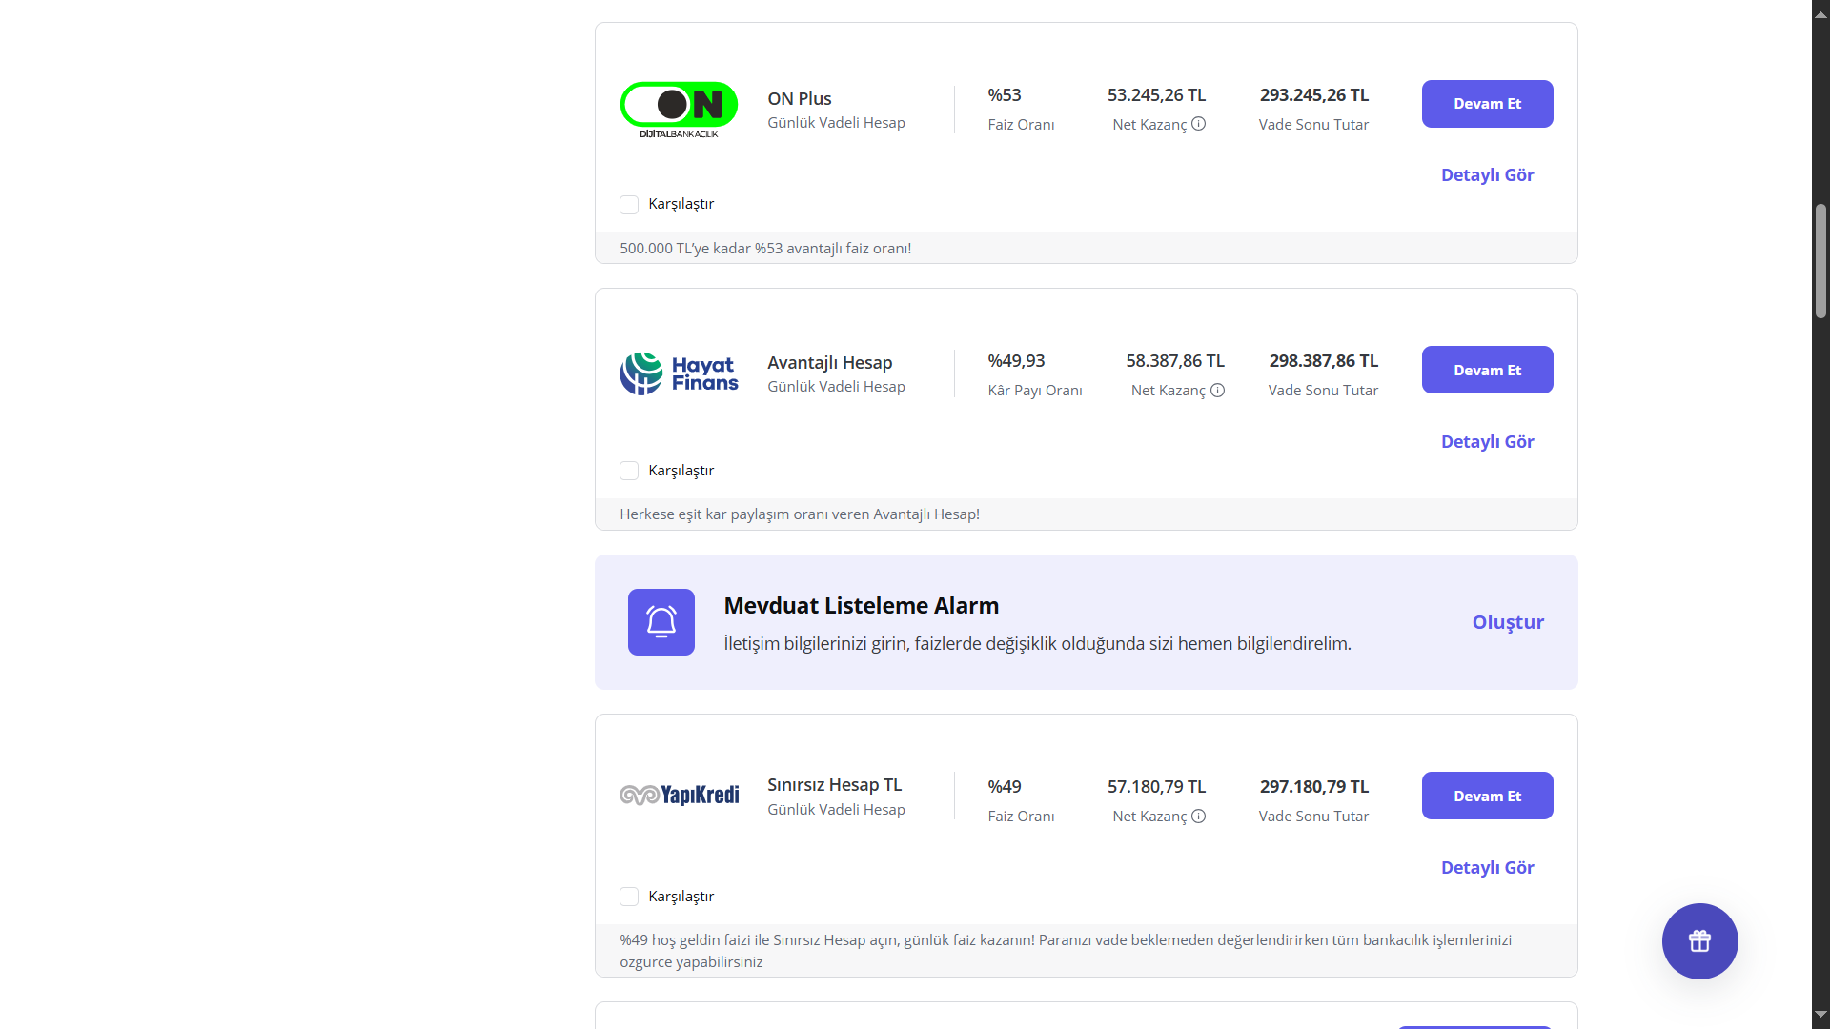Click the scrollbar up arrow

pyautogui.click(x=1820, y=14)
